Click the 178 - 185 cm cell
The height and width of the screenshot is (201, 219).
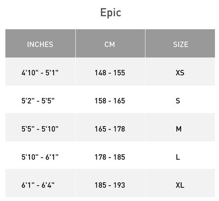[110, 155]
